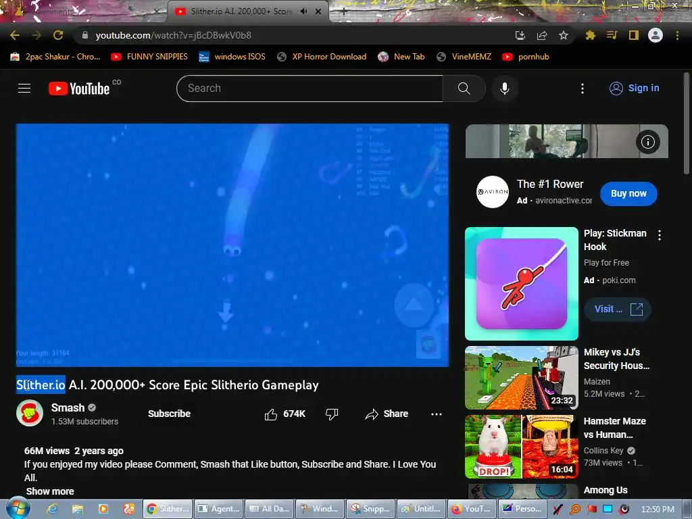The width and height of the screenshot is (692, 519).
Task: Open the VineMEMZ bookmark
Action: [464, 57]
